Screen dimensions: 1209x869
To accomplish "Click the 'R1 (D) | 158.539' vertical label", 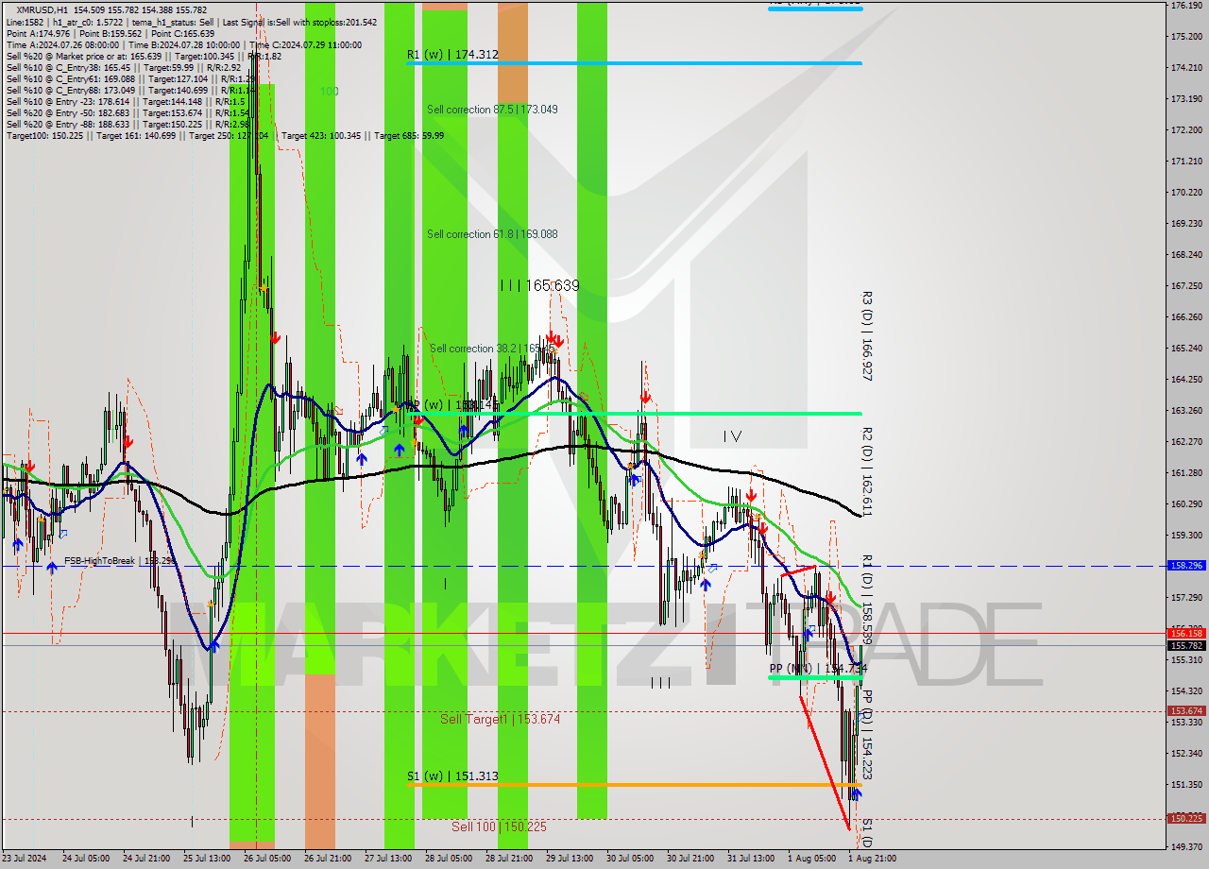I will pos(867,600).
